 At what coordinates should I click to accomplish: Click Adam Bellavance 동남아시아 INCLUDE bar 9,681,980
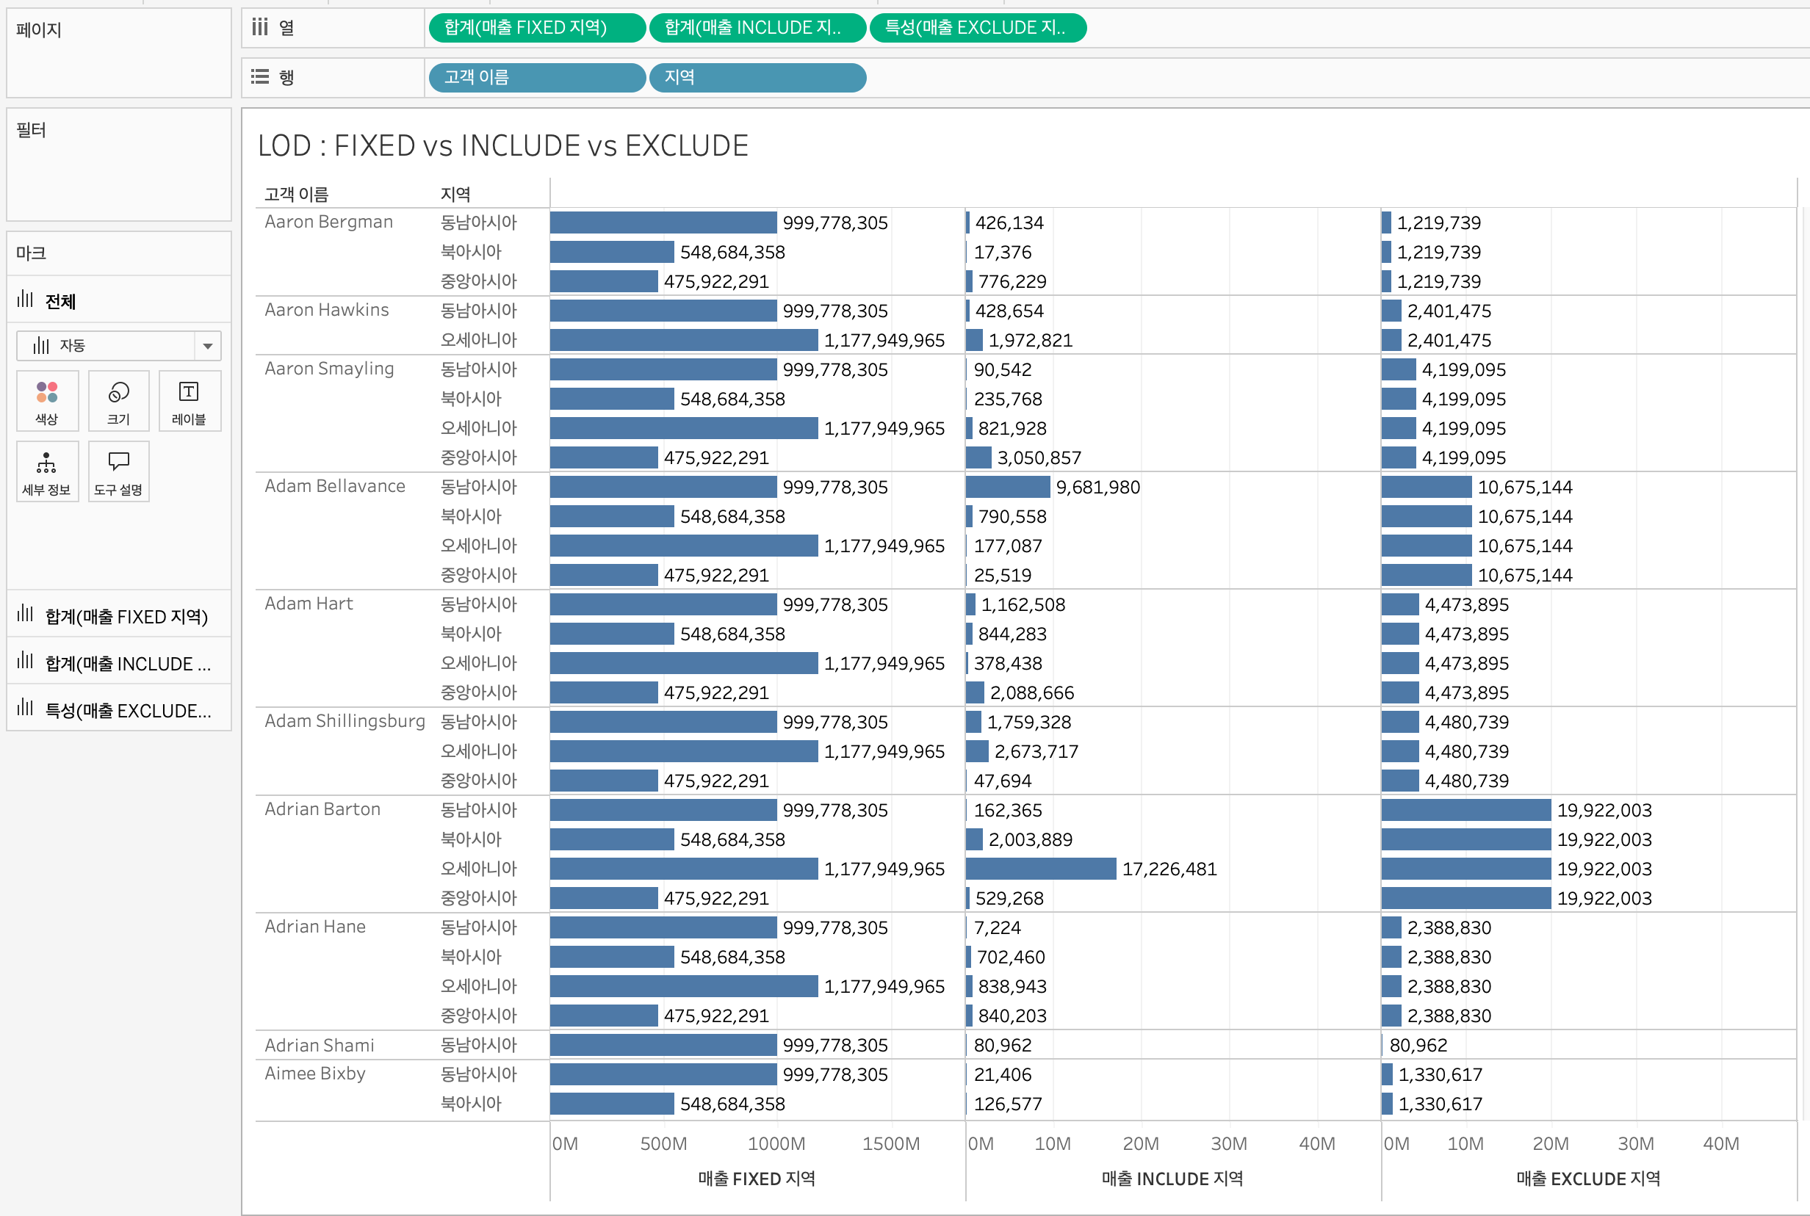(x=1008, y=487)
